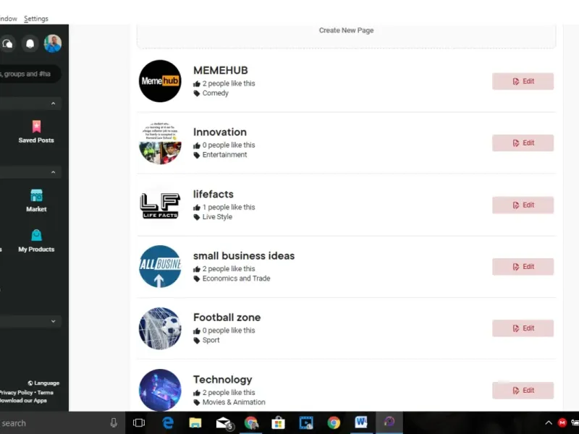Show hidden system tray icons
The height and width of the screenshot is (434, 579).
549,422
